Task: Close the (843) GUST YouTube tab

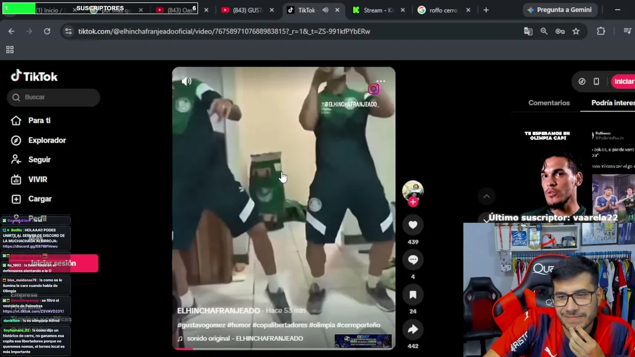Action: (271, 10)
